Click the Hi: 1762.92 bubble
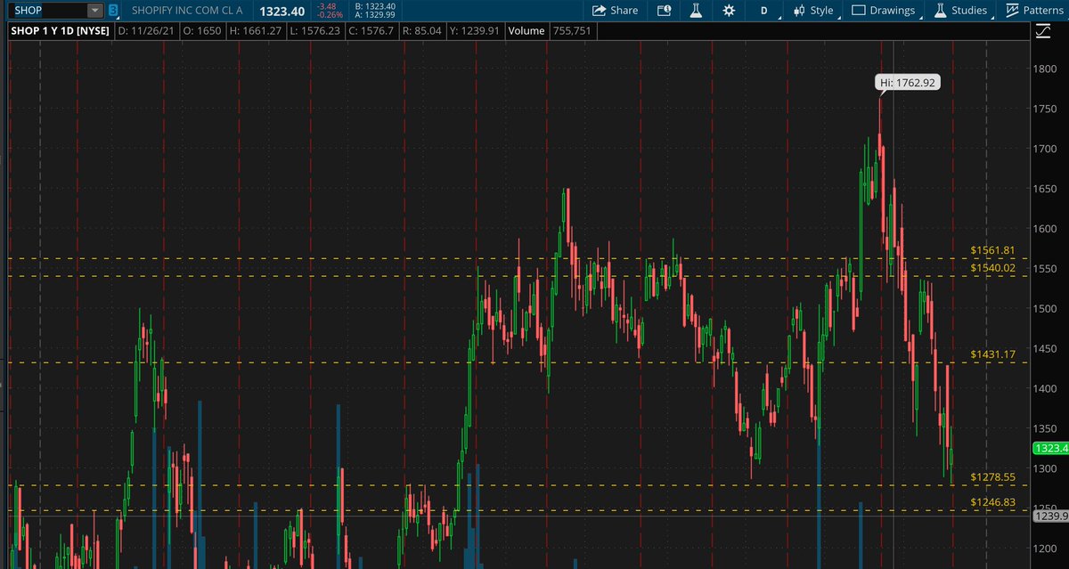 906,82
